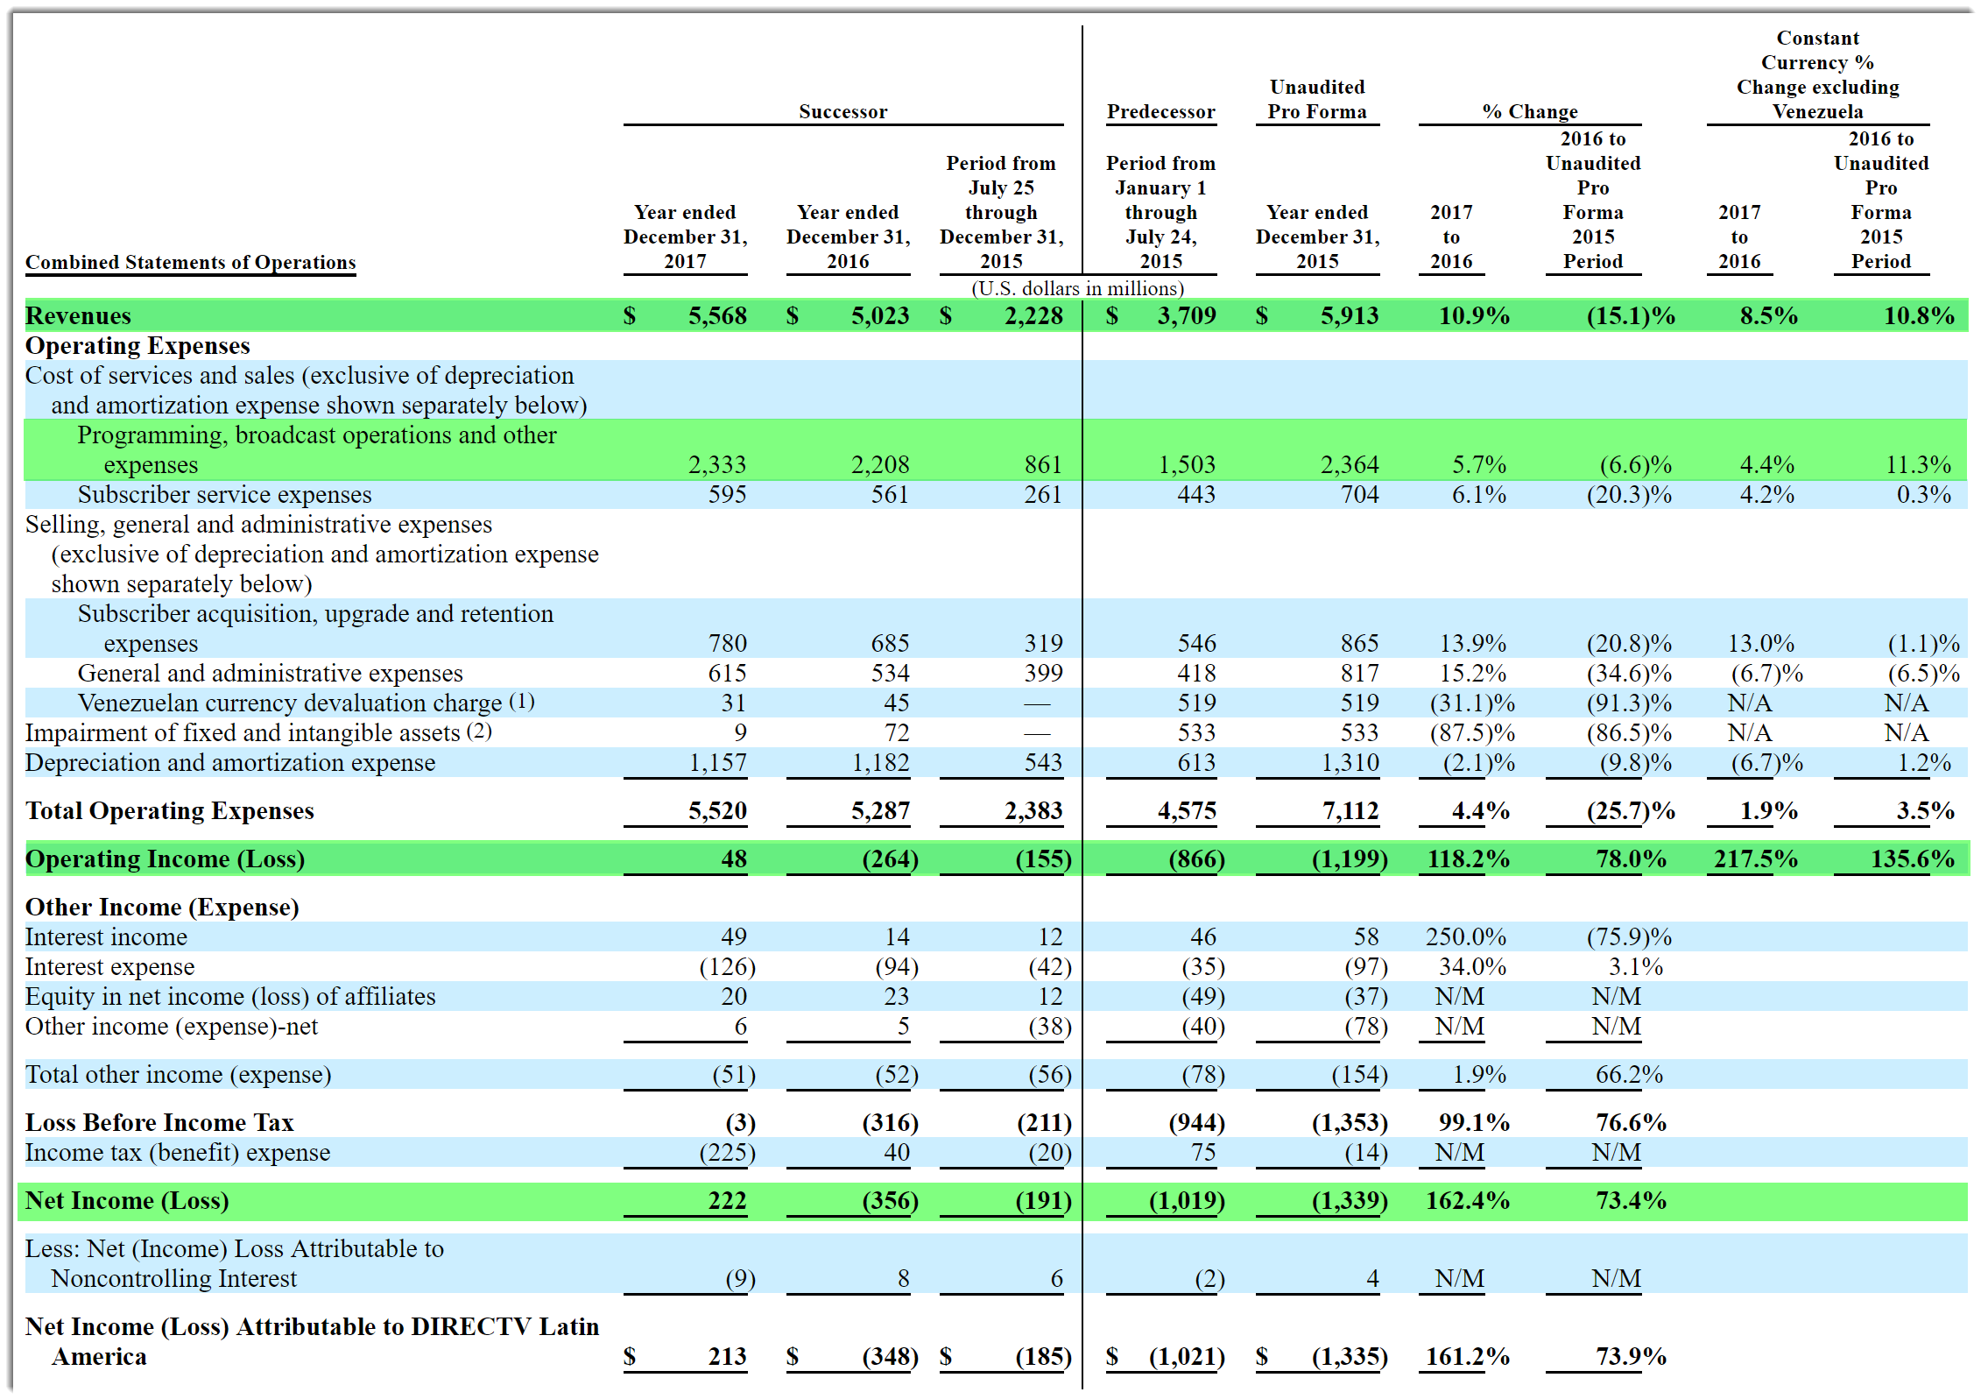Click the Impairment of assets footnote (2)

[x=479, y=731]
